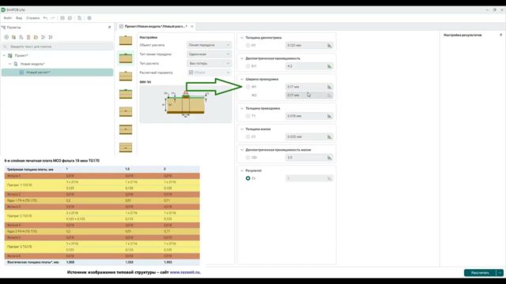Open the Справка menu

pyautogui.click(x=33, y=18)
